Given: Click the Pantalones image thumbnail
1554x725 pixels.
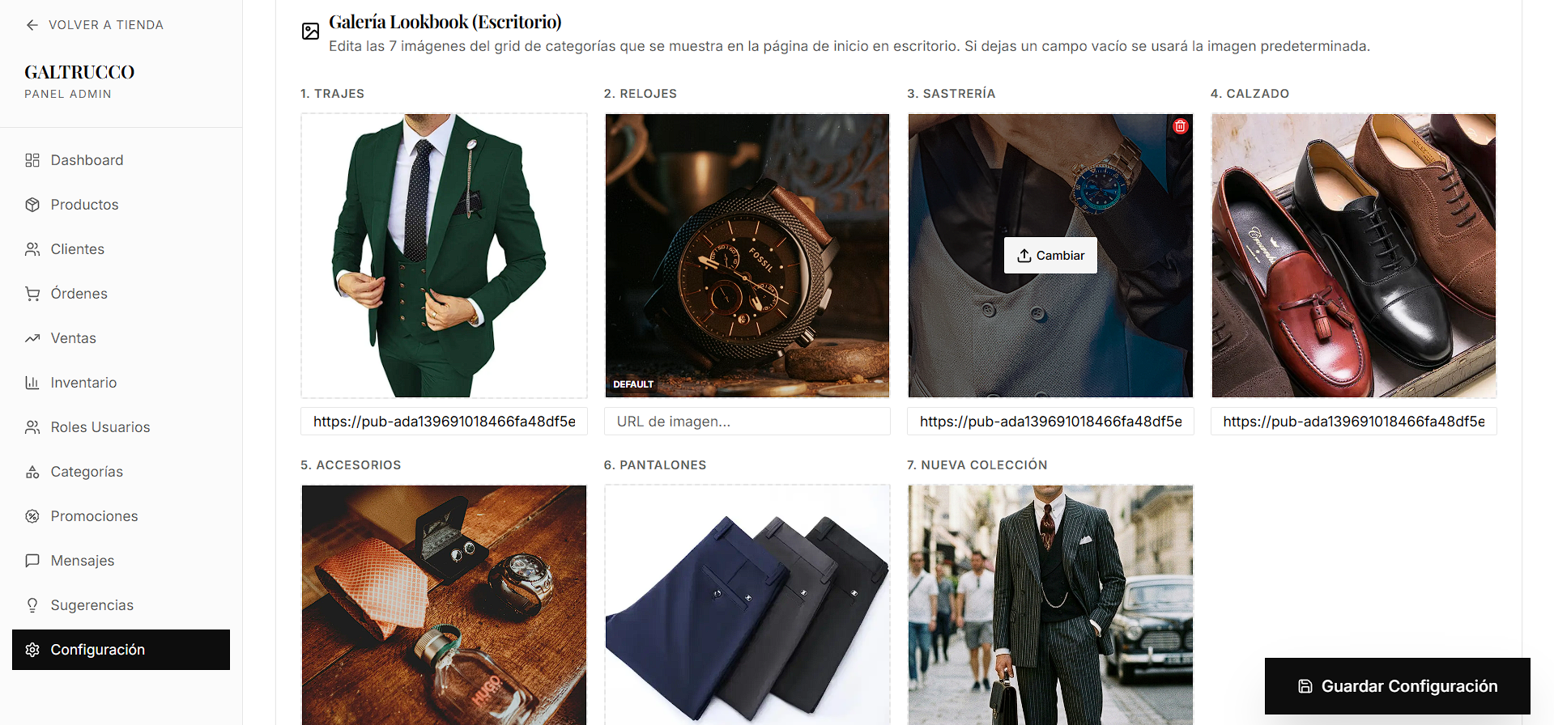Looking at the screenshot, I should 747,604.
